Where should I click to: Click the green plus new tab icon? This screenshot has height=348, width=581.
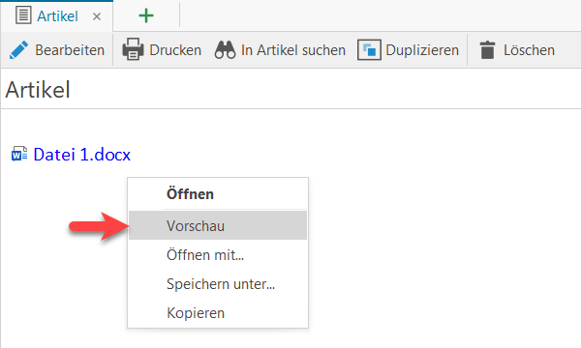[146, 15]
